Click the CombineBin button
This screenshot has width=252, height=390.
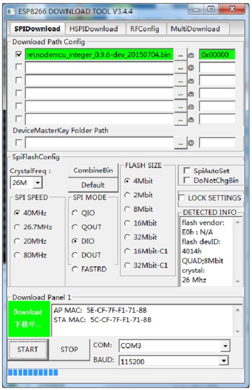93,171
